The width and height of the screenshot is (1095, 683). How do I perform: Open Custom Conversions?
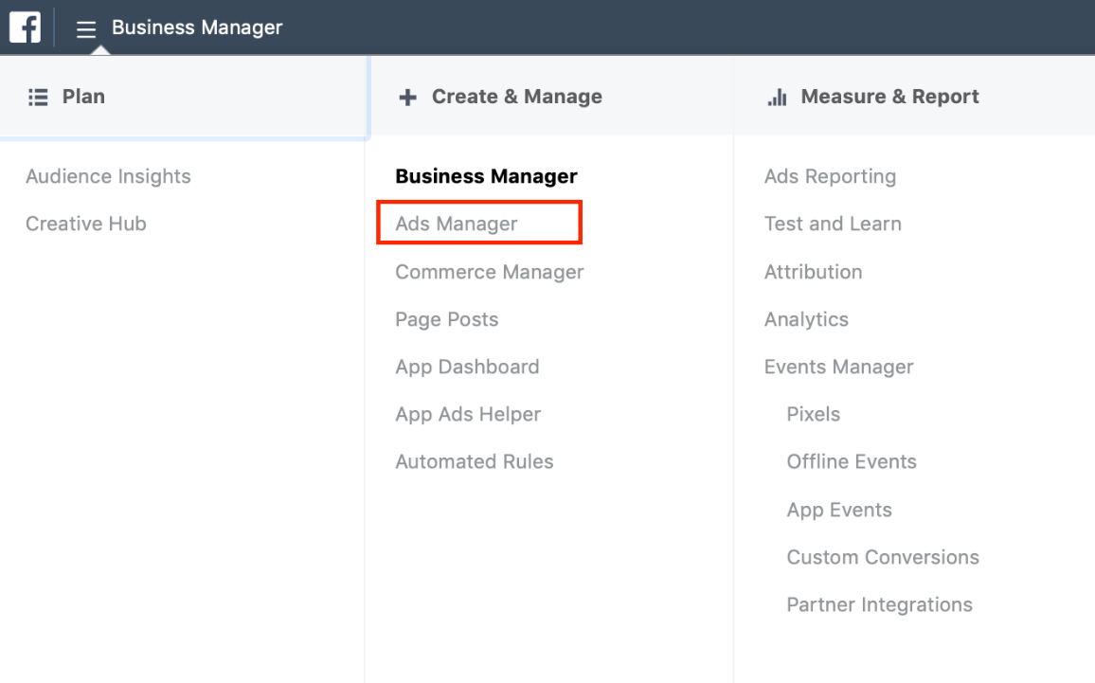[883, 557]
